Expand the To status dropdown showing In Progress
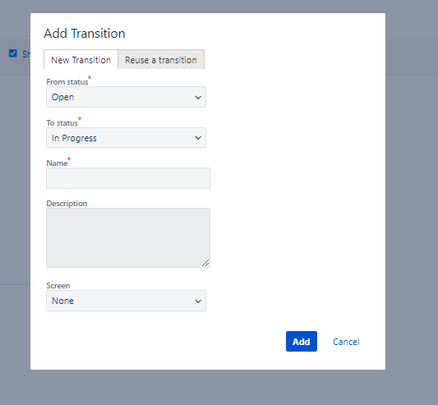Viewport: 438px width, 405px height. pyautogui.click(x=126, y=138)
